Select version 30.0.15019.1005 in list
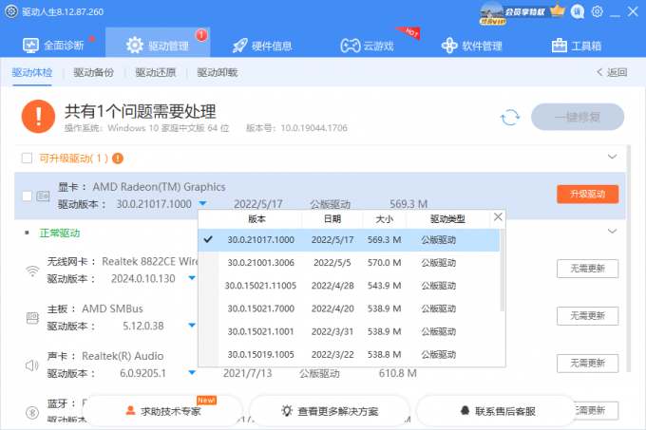Screen dimensions: 646x430 349,354
